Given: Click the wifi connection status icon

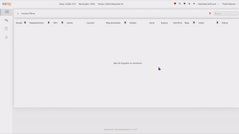Looking at the screenshot, I should pyautogui.click(x=184, y=4).
